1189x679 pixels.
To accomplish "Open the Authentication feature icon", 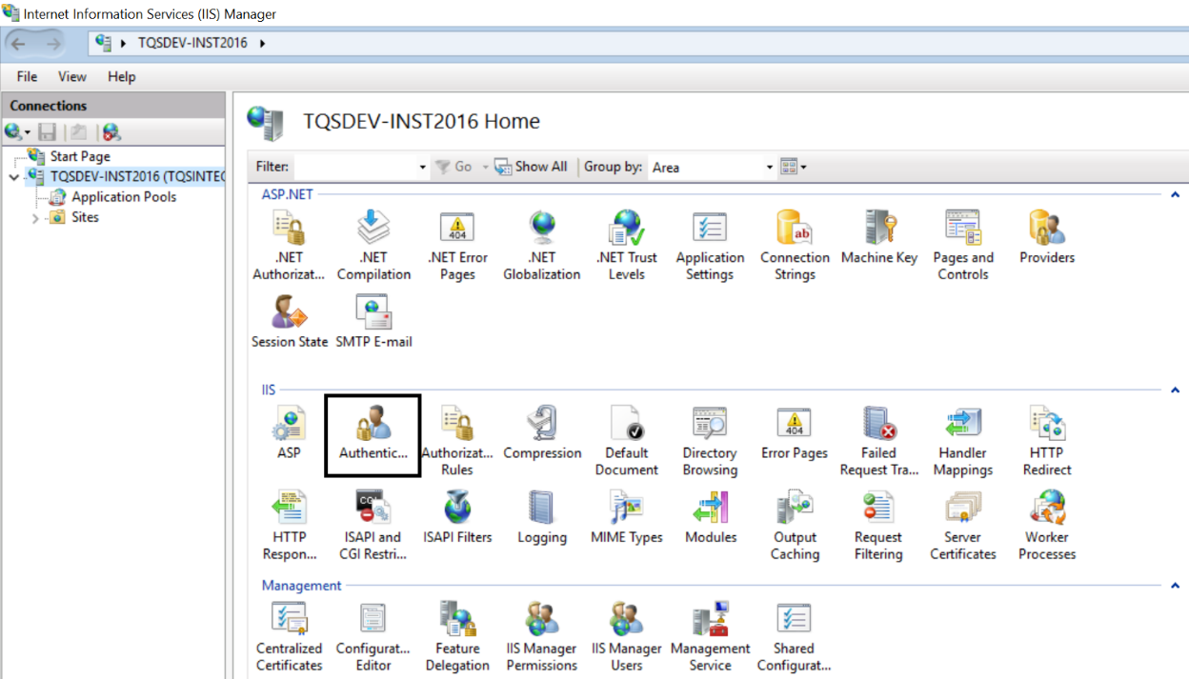I will click(373, 425).
